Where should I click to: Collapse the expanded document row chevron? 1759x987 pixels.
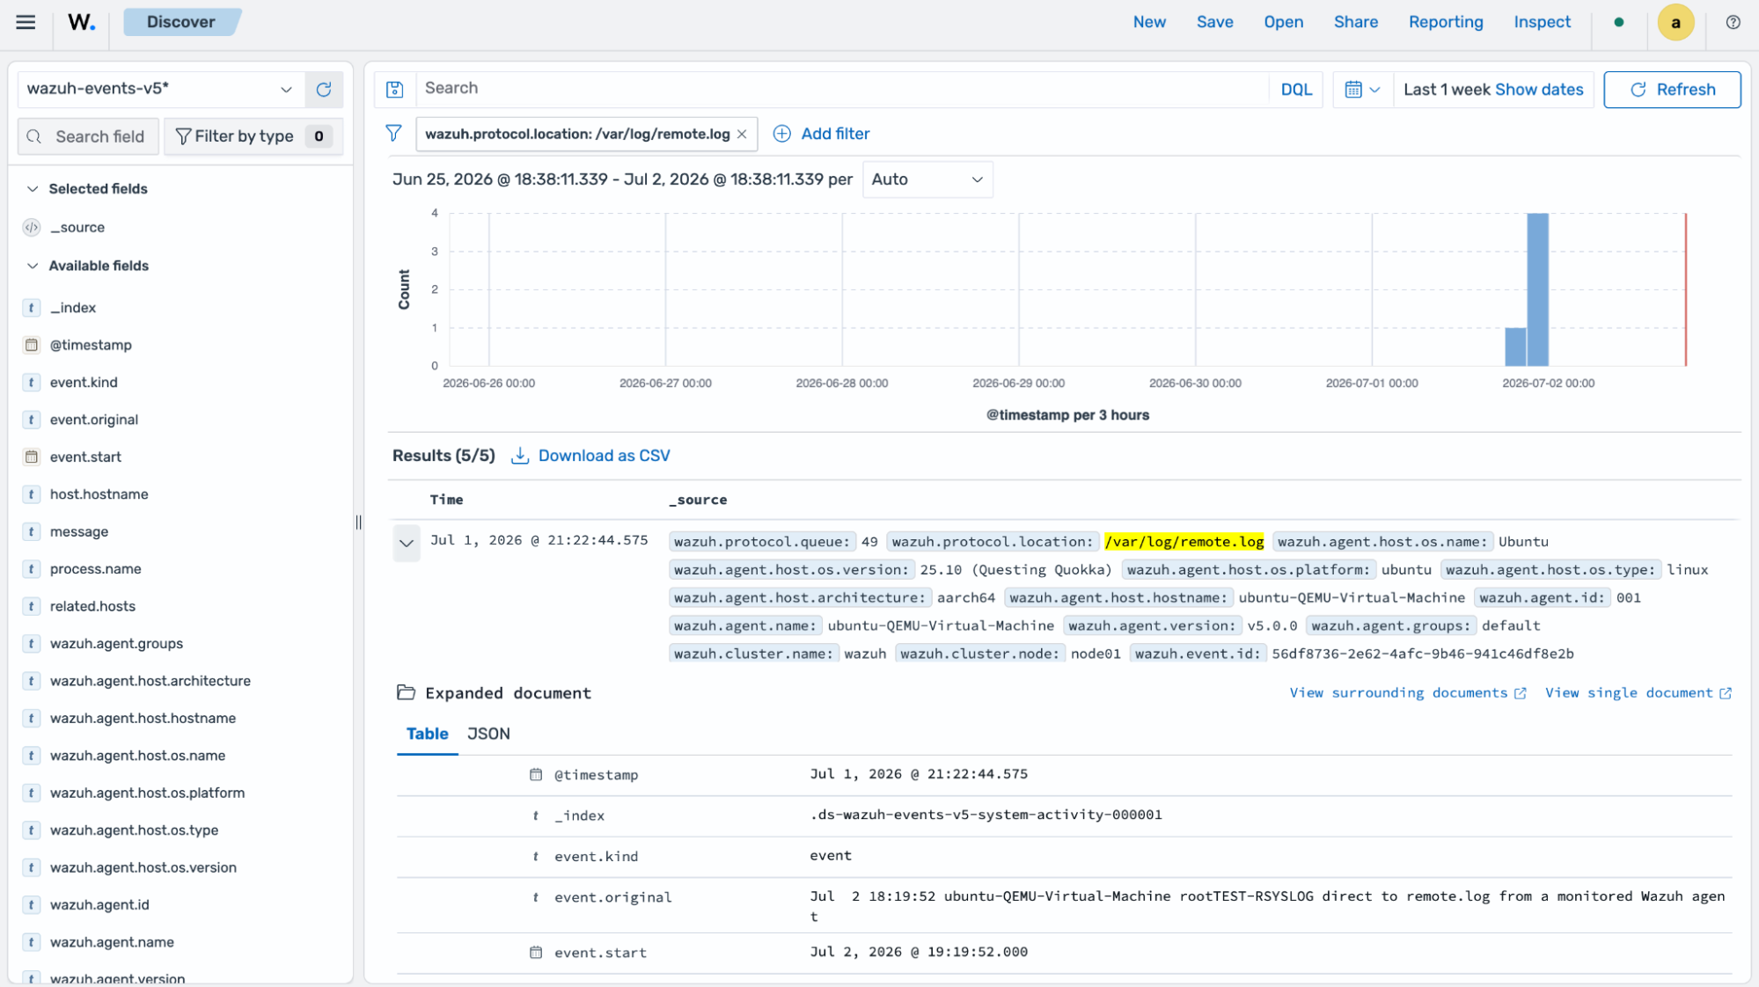[x=407, y=543]
